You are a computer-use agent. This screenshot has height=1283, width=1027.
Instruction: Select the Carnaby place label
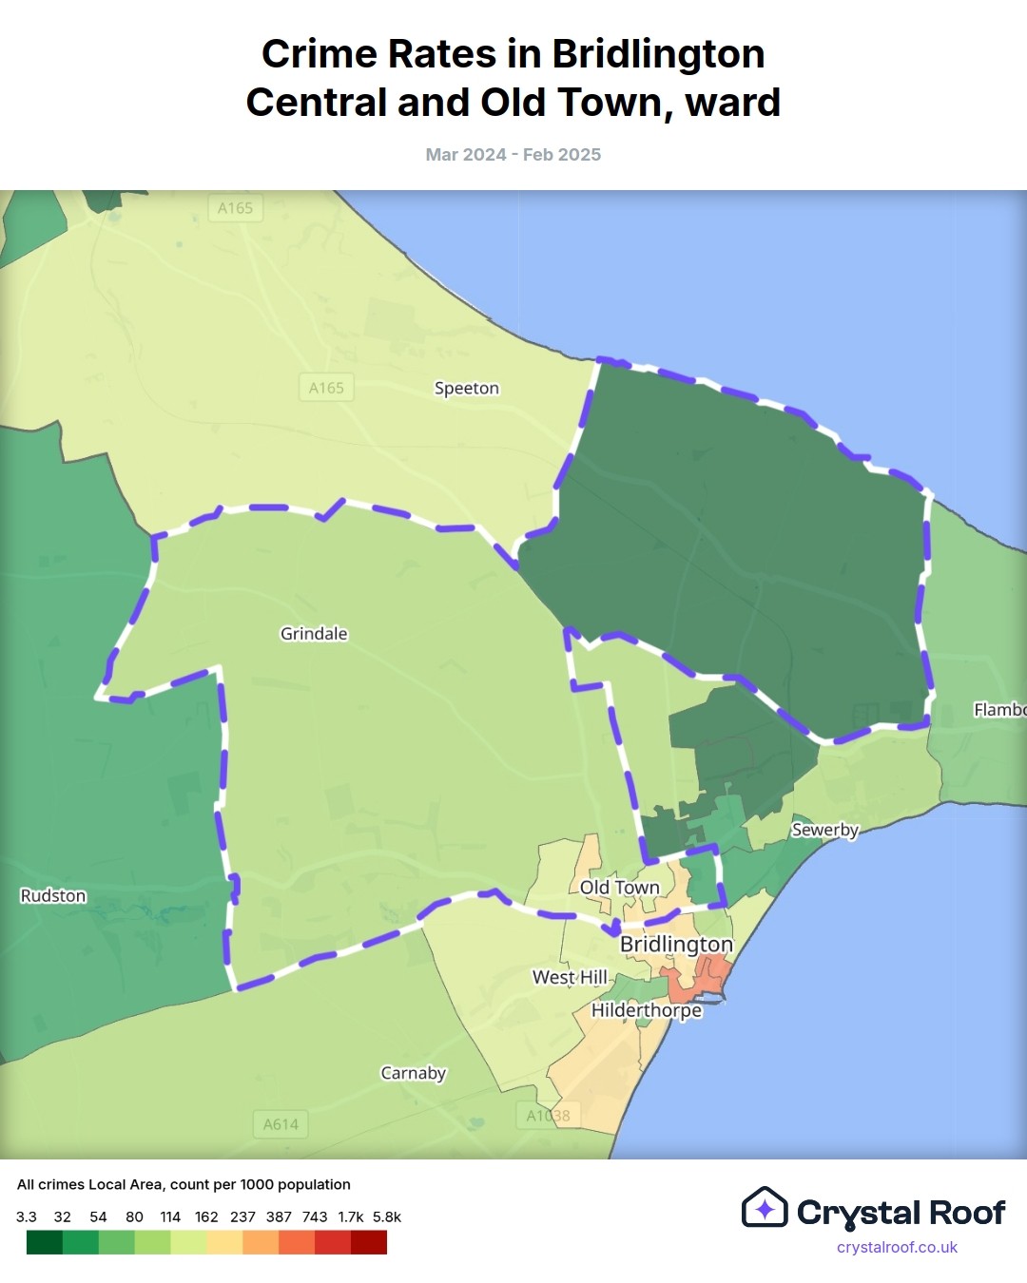coord(413,1073)
